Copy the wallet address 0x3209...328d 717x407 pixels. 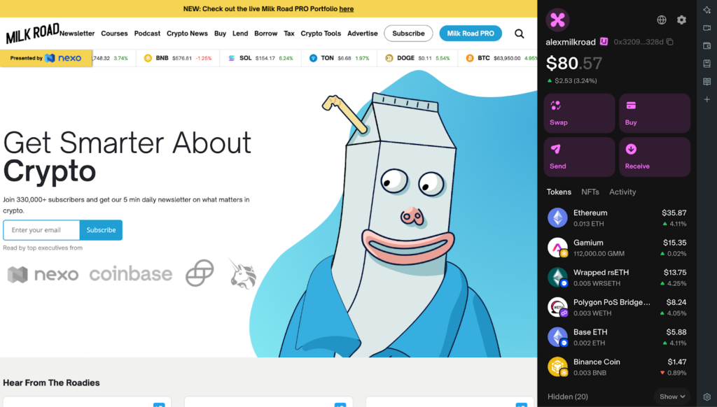670,42
